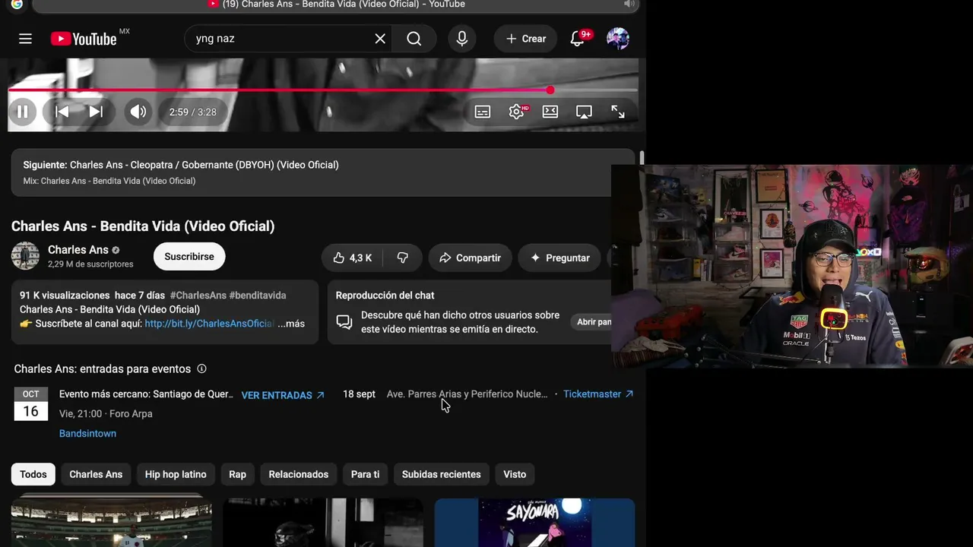Image resolution: width=973 pixels, height=547 pixels.
Task: Pause the video playback
Action: (23, 112)
